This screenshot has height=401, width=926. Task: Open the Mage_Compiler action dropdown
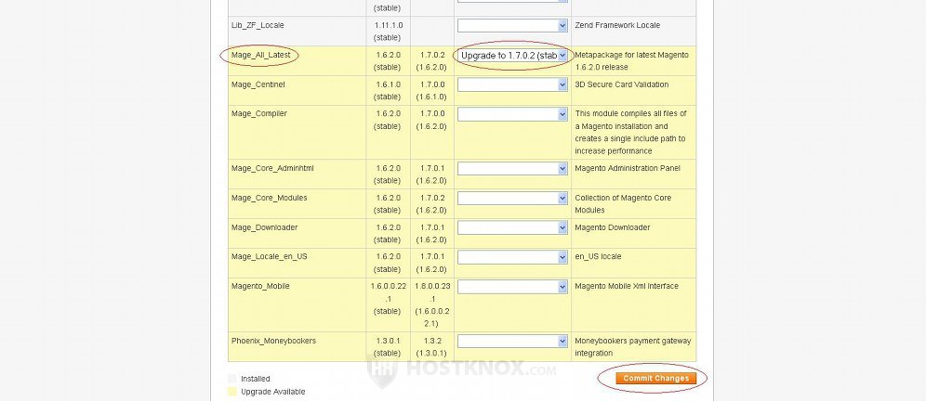point(512,114)
